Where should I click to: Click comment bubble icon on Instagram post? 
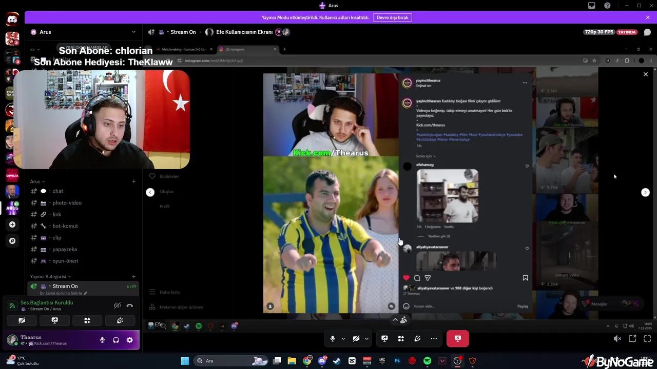click(417, 278)
